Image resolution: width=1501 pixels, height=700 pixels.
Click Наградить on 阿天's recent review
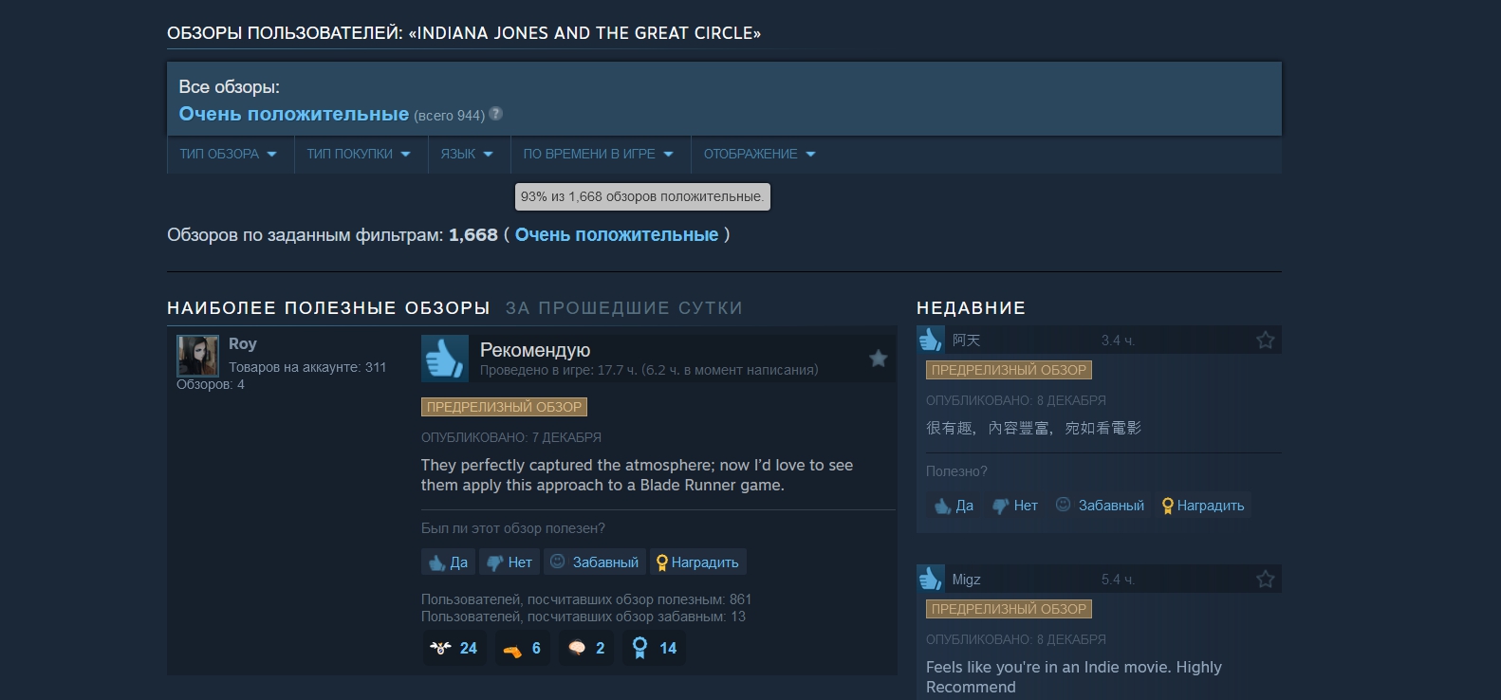pos(1203,506)
